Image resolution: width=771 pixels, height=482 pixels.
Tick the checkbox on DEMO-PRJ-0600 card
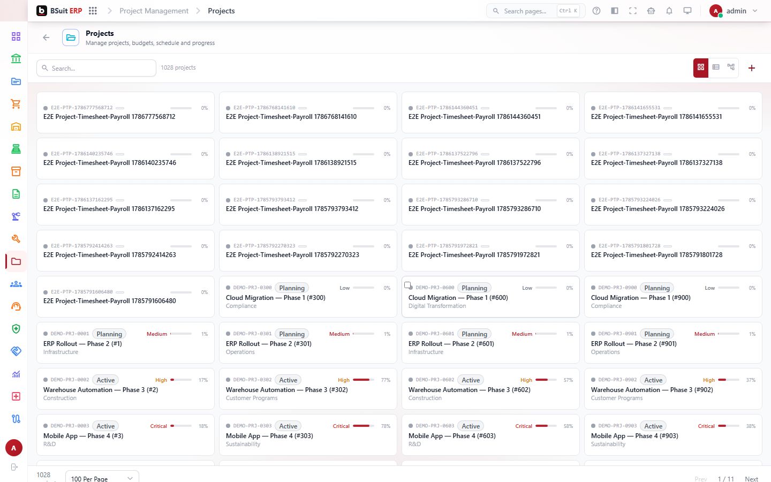point(407,285)
